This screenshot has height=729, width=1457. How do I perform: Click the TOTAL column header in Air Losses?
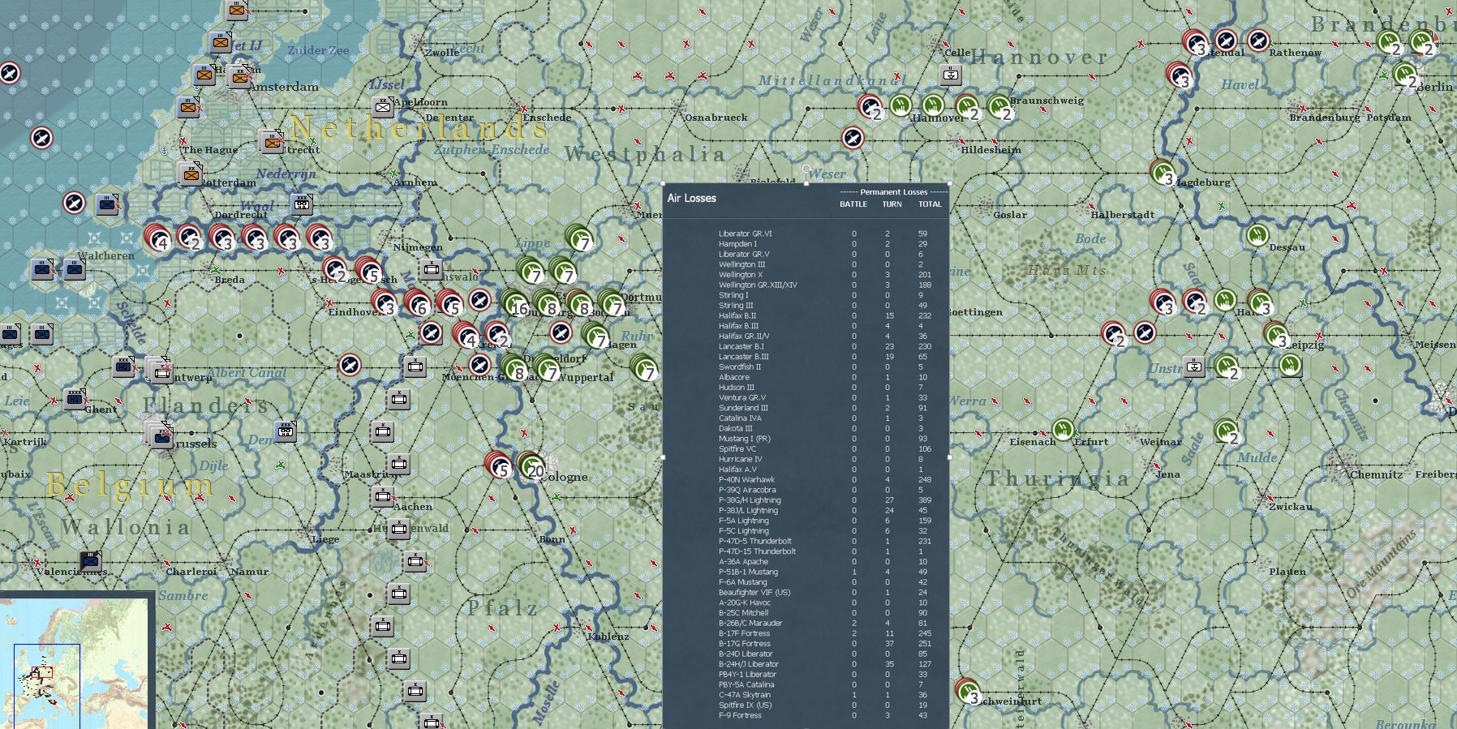tap(930, 204)
